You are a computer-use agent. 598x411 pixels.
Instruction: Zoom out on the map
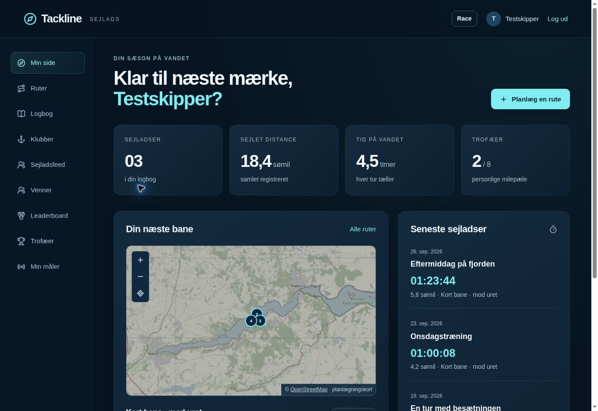click(140, 277)
